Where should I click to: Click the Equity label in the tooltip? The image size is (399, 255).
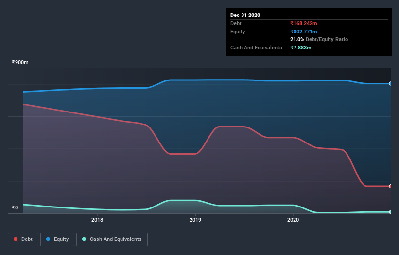click(238, 32)
